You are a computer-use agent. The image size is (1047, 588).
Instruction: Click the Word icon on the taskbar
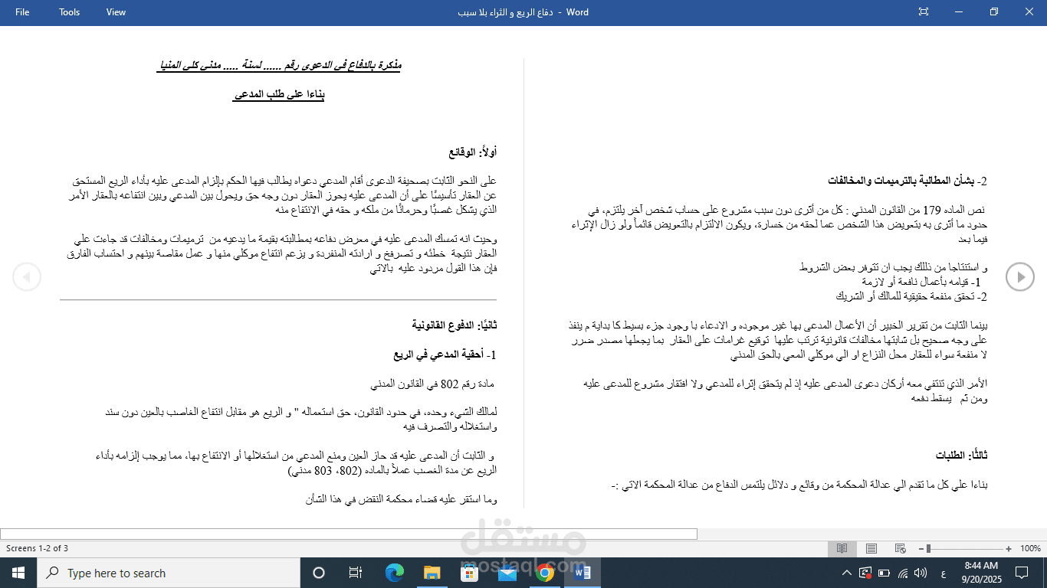583,573
